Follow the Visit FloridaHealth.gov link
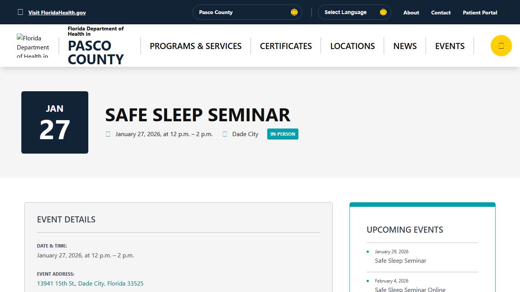Screen dimensions: 520x292 point(57,12)
